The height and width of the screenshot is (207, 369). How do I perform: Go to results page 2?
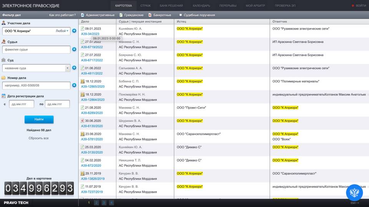click(x=96, y=202)
